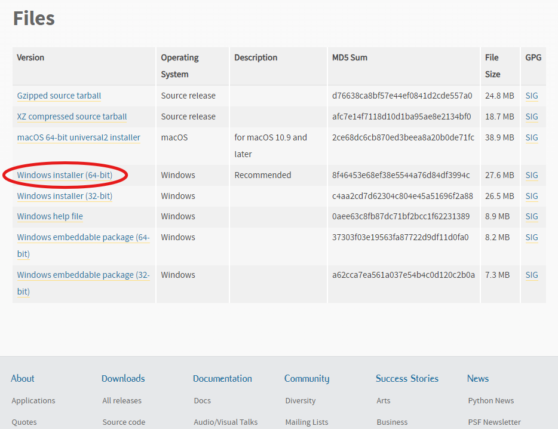
Task: Open PSF Newsletter link
Action: coord(494,422)
